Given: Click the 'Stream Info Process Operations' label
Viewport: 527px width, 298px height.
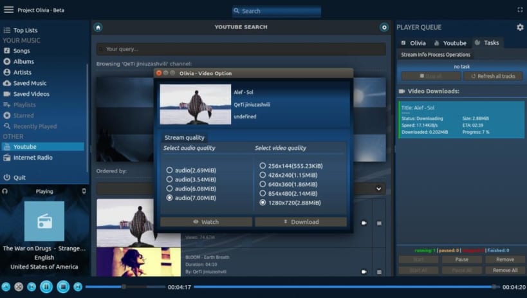Looking at the screenshot, I should click(436, 55).
